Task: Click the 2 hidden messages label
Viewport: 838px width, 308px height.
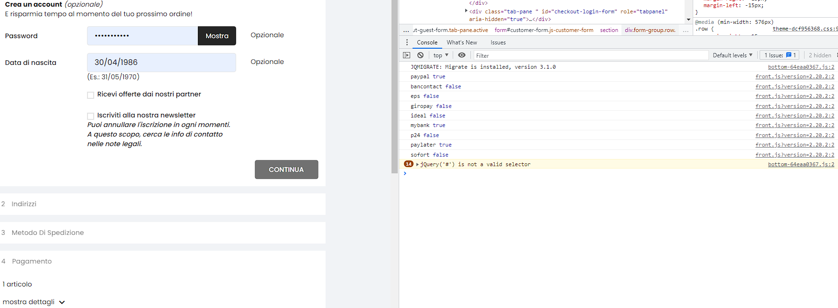Action: (x=820, y=55)
